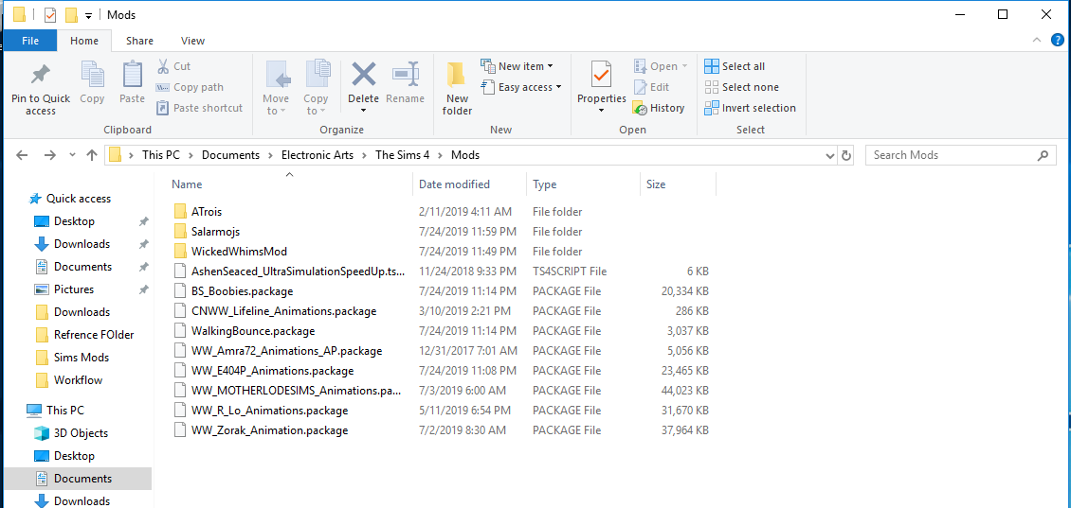Sort by Date modified column

click(470, 184)
